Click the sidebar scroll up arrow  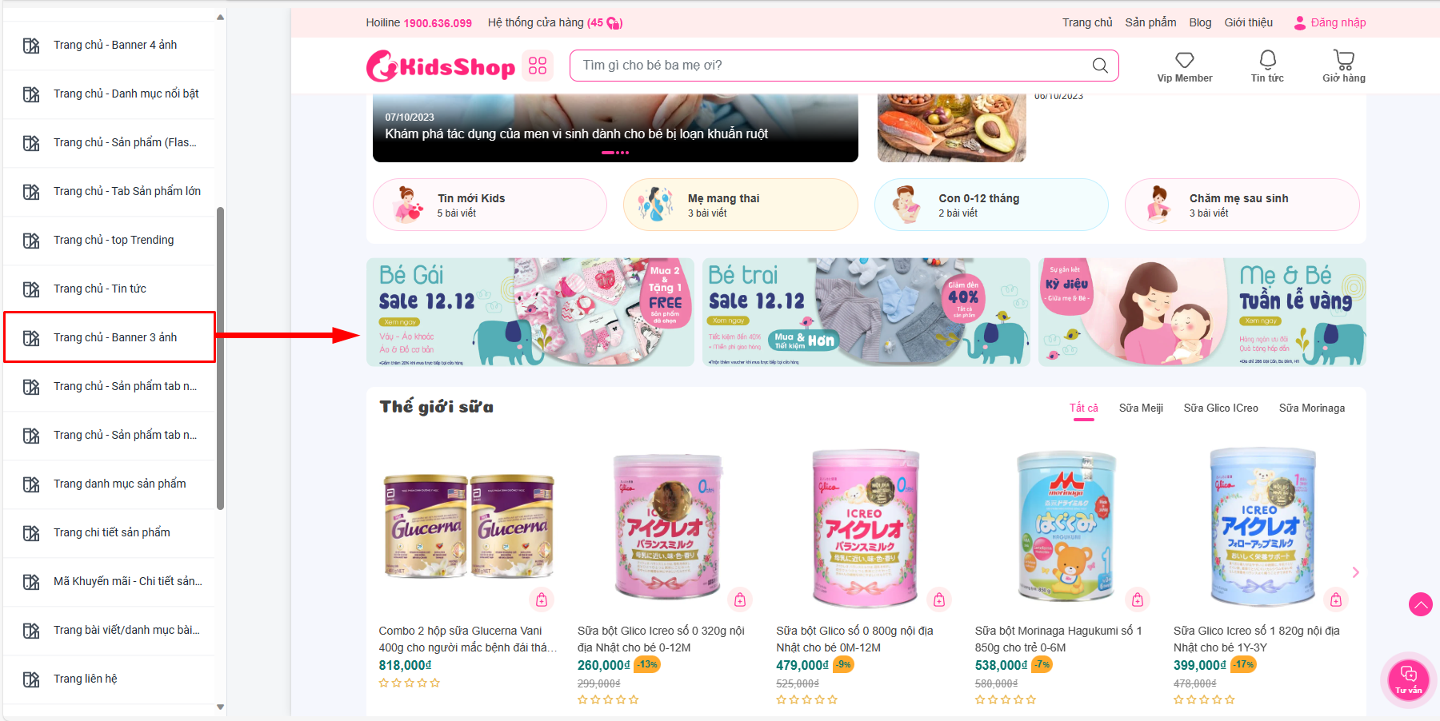(221, 17)
